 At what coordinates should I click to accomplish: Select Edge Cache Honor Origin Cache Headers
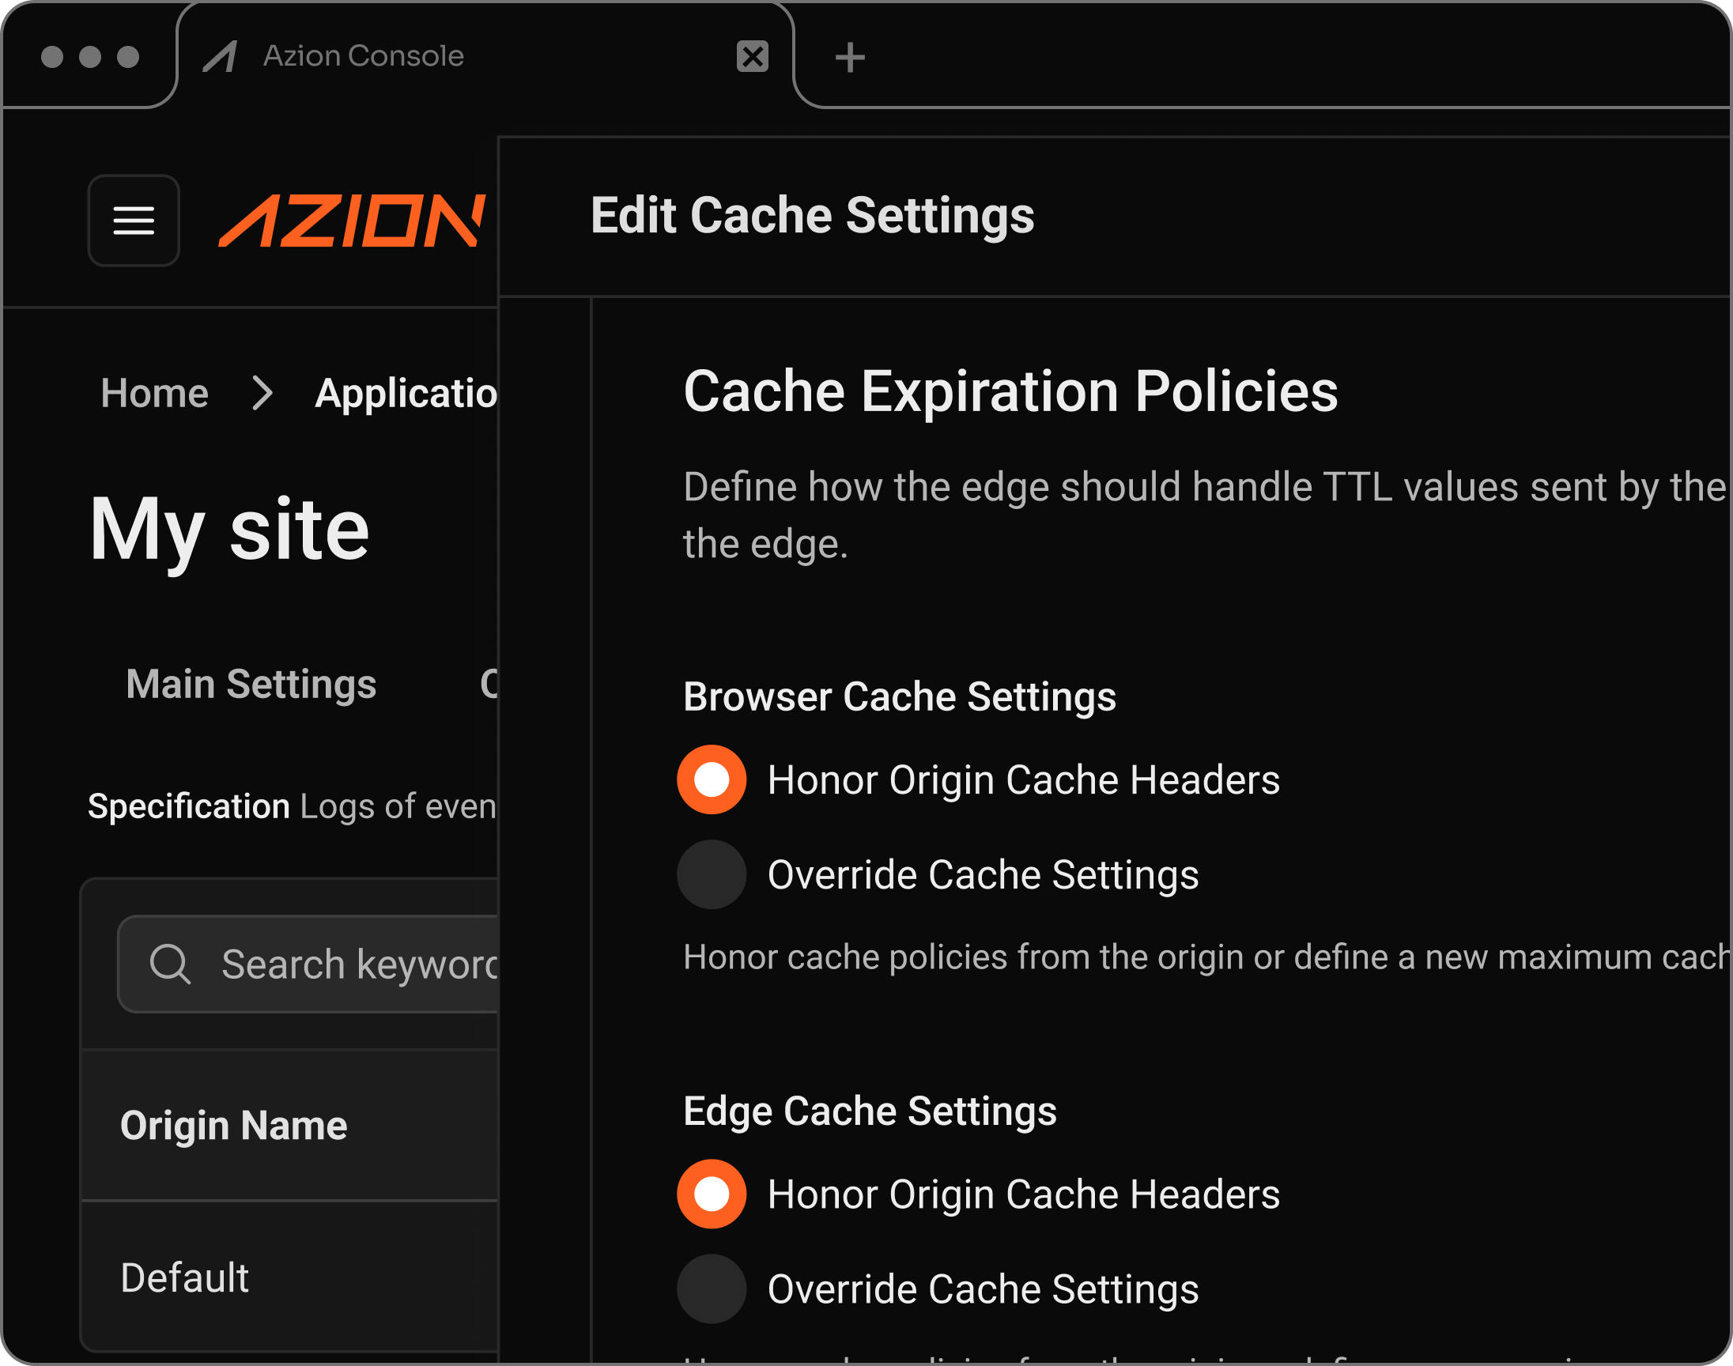[x=711, y=1194]
